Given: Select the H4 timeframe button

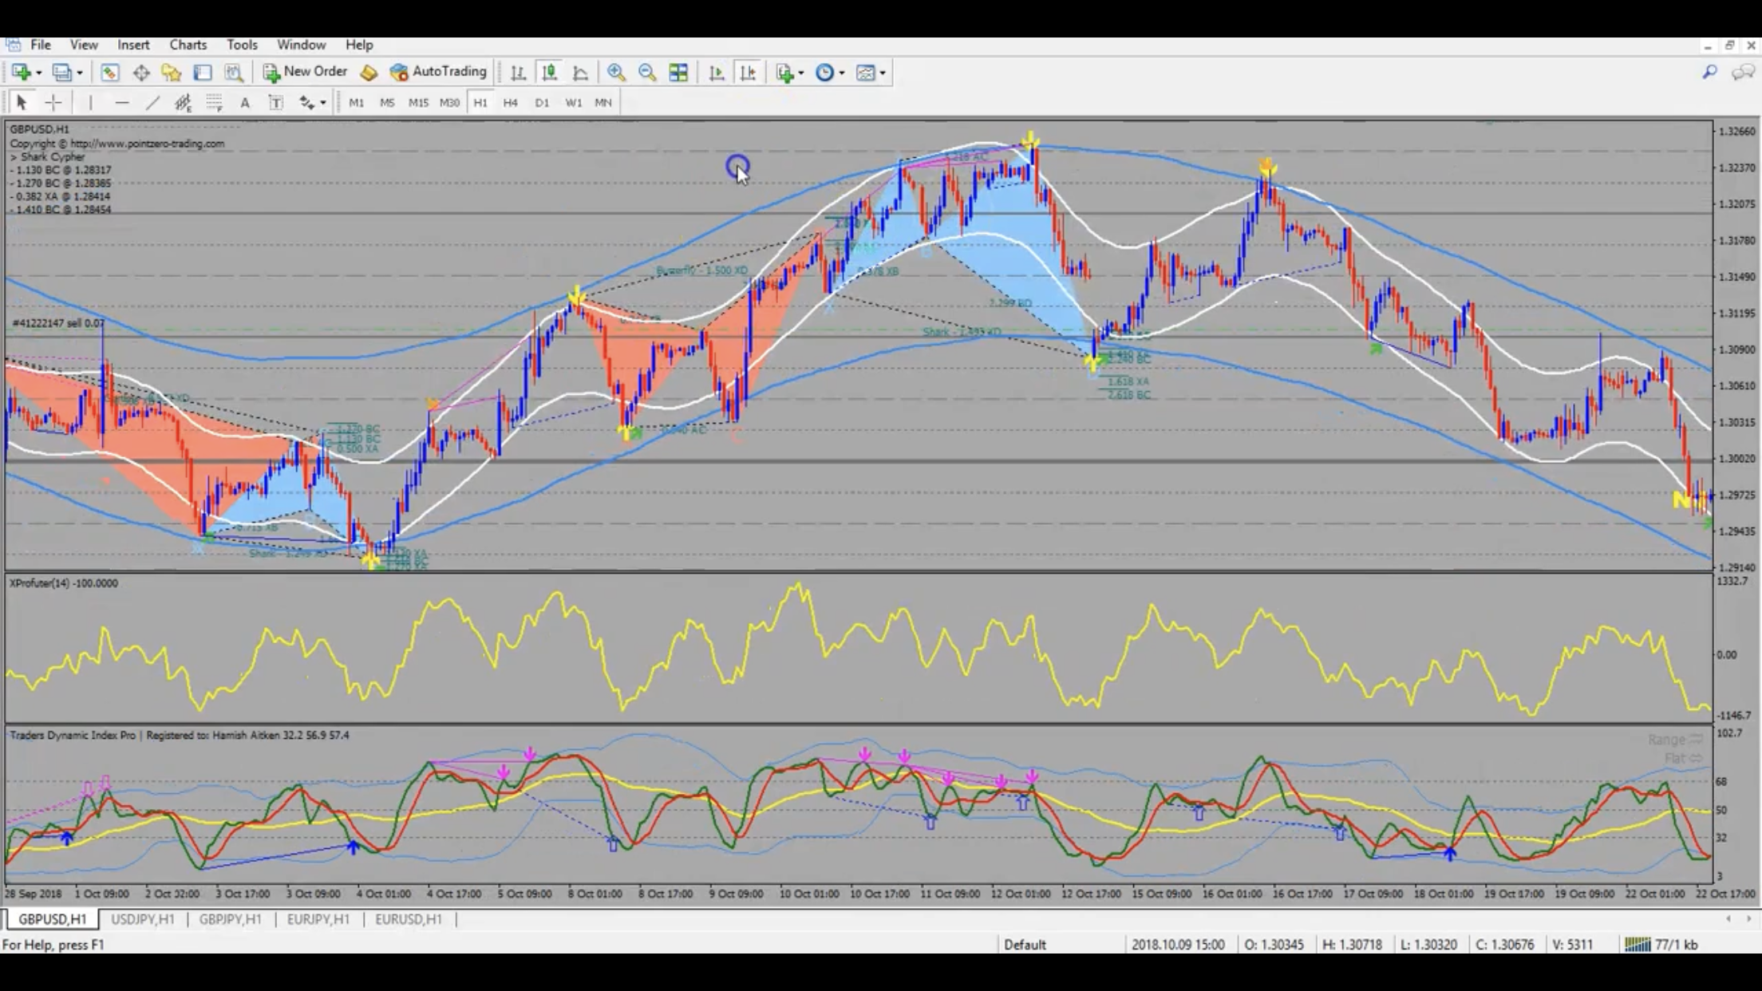Looking at the screenshot, I should [510, 102].
